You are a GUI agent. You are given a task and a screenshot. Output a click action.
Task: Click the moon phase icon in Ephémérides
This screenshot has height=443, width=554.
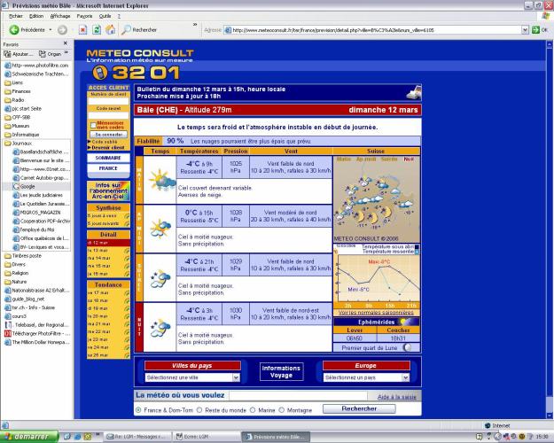click(x=408, y=347)
